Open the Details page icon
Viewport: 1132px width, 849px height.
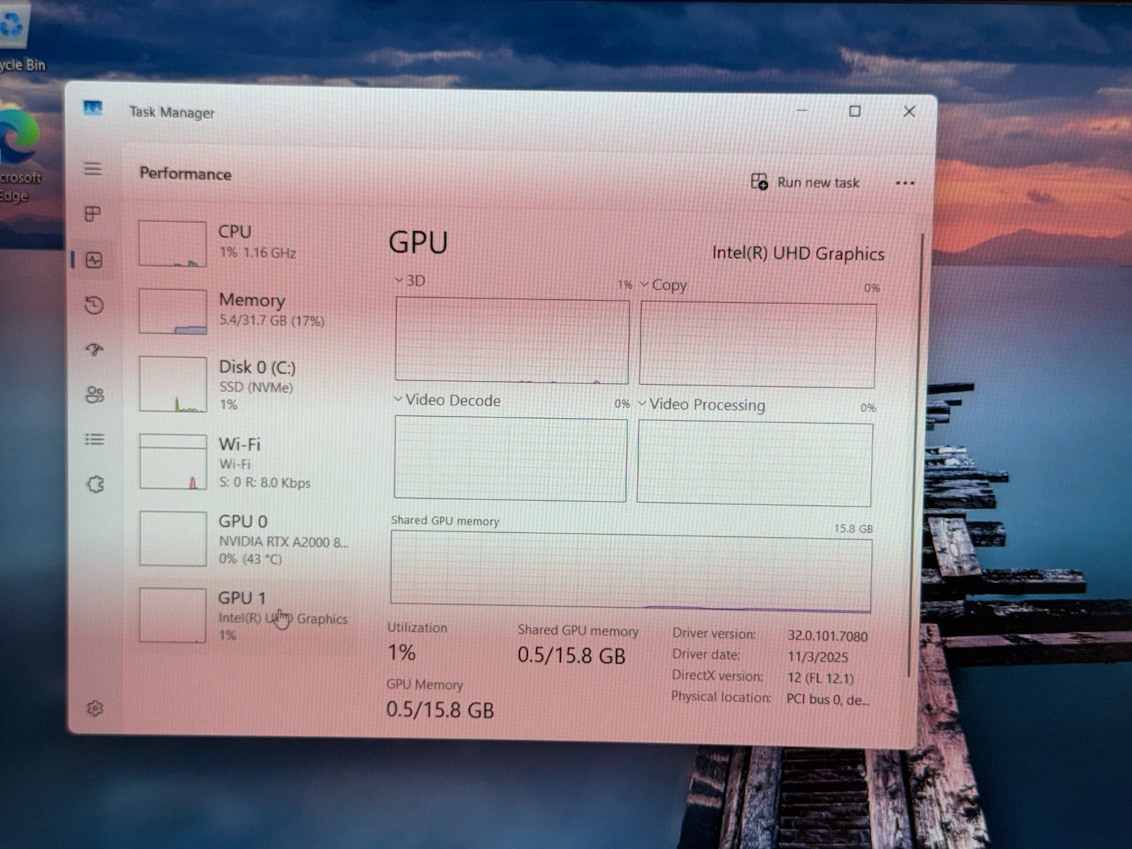[95, 439]
